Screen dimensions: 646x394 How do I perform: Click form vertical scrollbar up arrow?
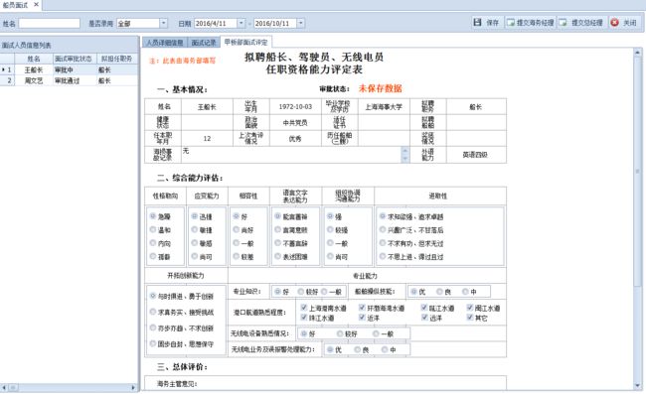click(x=638, y=53)
